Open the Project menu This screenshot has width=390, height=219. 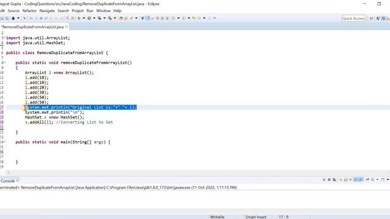point(77,11)
